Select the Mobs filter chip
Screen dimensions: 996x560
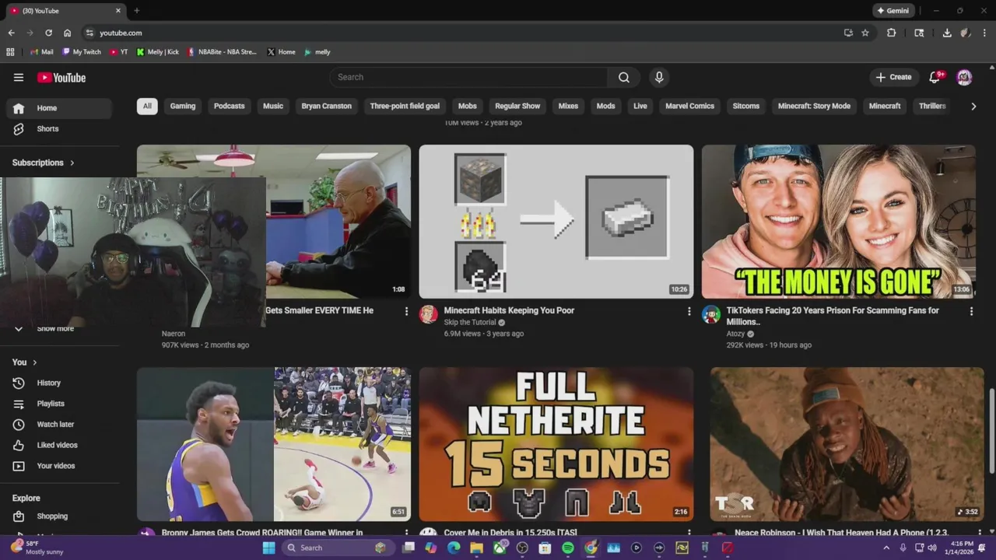[468, 106]
